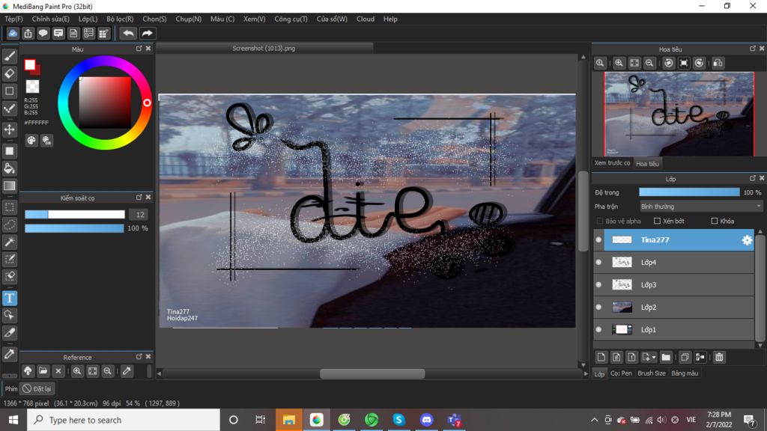Toggle visibility of the Lớp3 layer
The image size is (767, 431).
click(x=598, y=285)
